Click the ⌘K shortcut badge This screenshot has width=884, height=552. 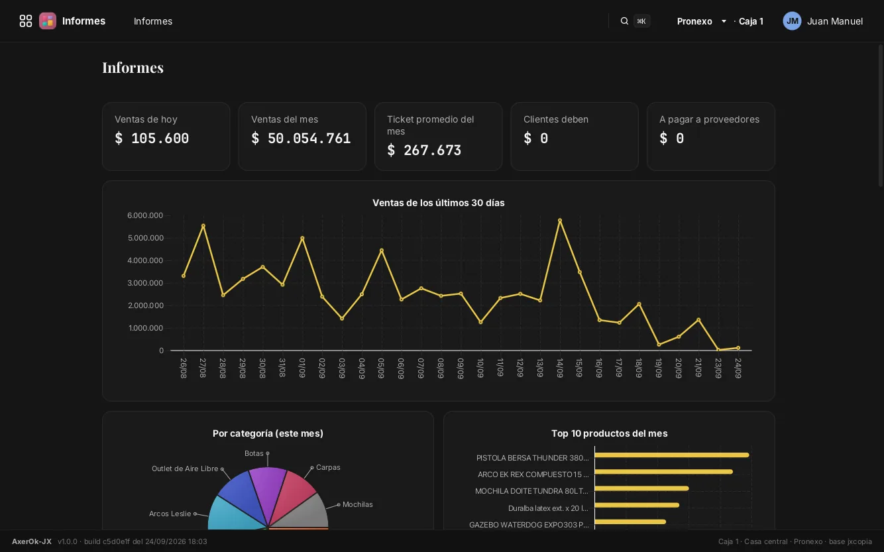[641, 21]
